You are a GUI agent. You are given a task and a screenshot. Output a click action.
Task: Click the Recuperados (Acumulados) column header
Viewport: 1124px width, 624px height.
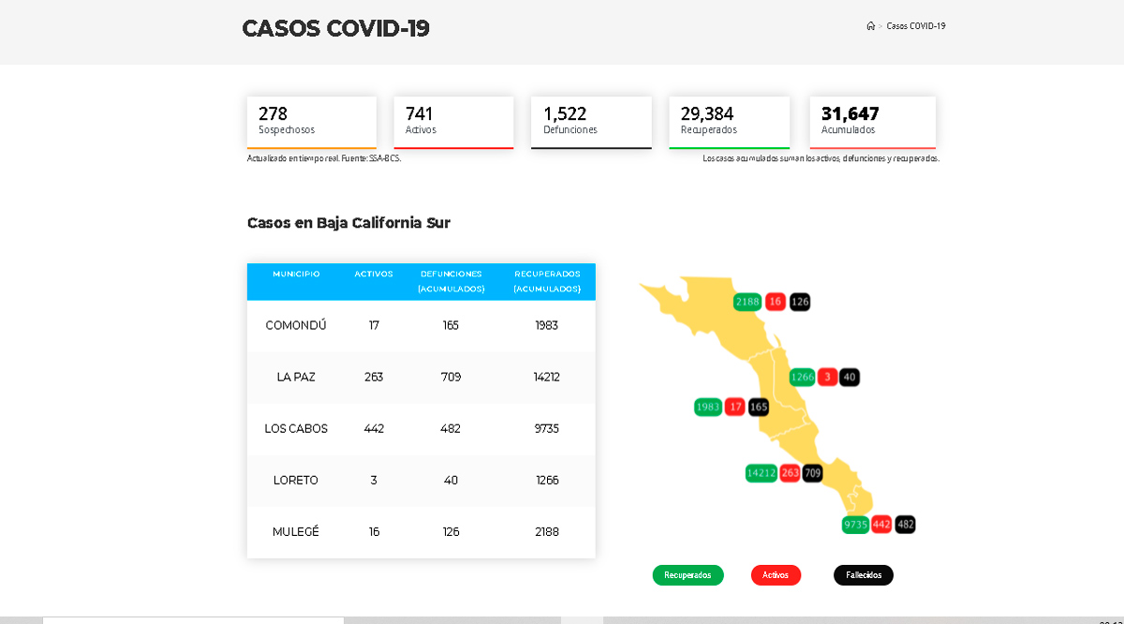click(547, 281)
